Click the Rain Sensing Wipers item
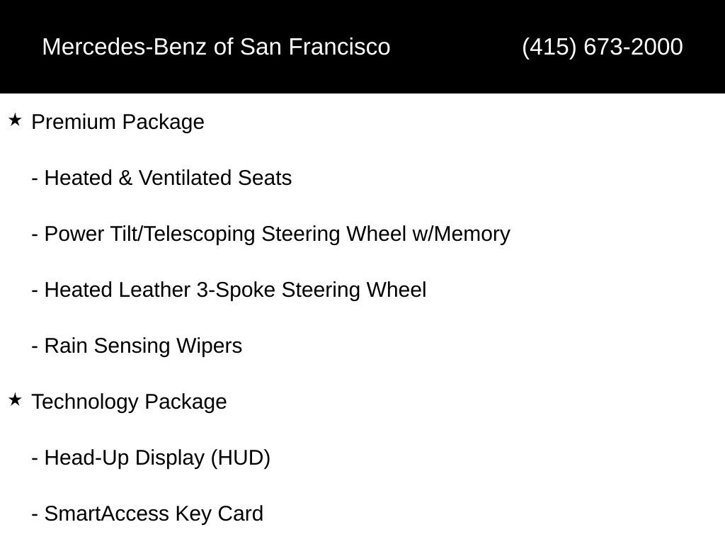 [x=137, y=346]
